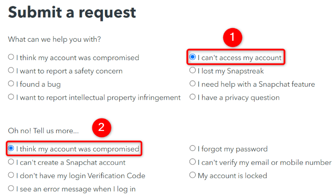The height and width of the screenshot is (196, 336).
Task: Click the "Submit a request" heading
Action: (x=72, y=13)
